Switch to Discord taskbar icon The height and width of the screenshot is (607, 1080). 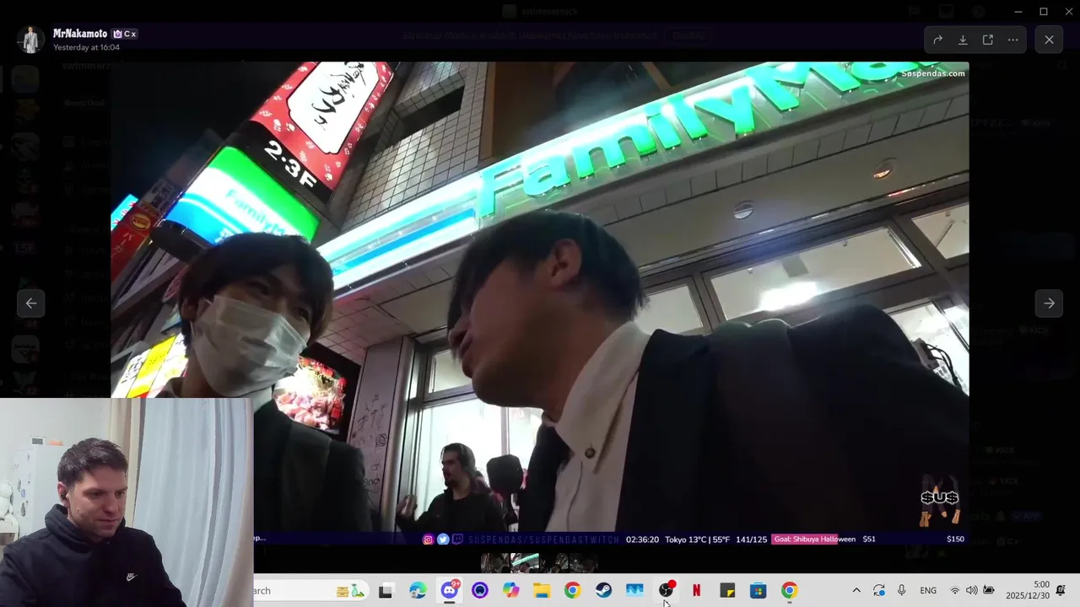(449, 591)
